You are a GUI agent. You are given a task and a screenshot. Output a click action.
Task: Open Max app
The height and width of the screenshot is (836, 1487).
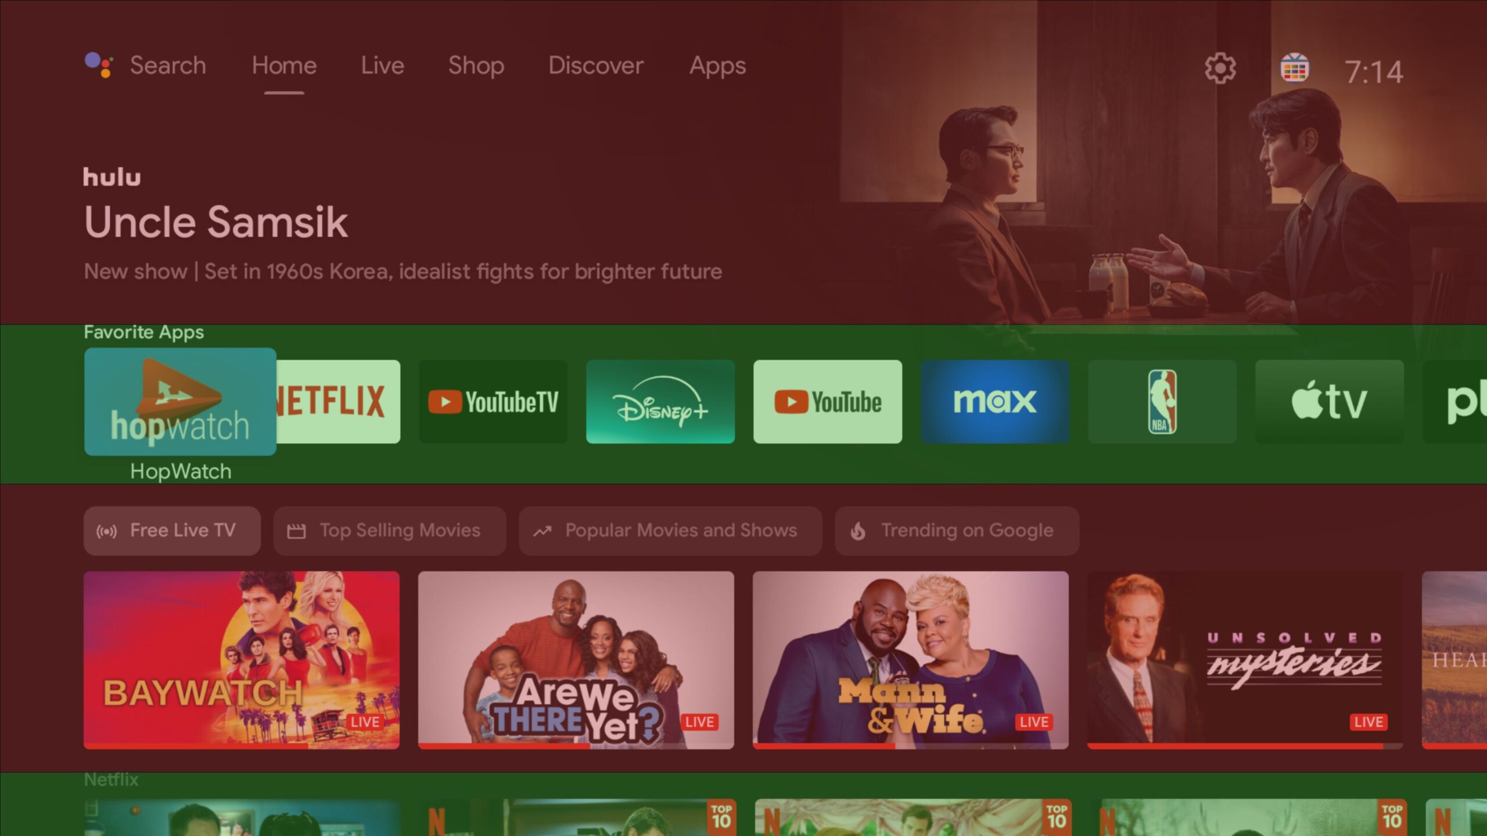tap(995, 400)
